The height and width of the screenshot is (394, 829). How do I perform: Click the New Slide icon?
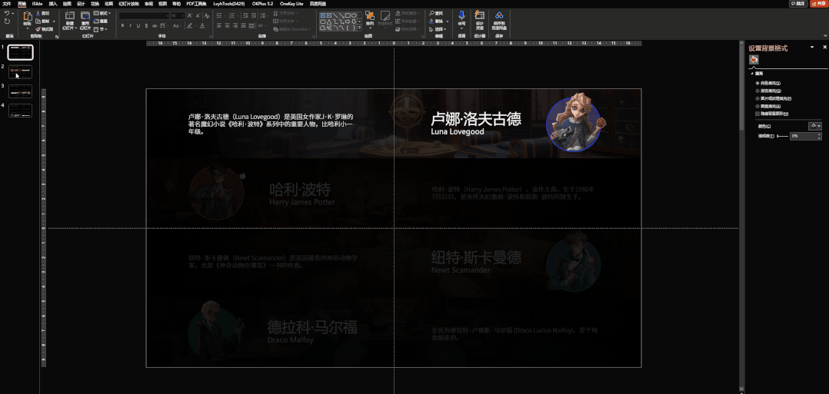point(70,16)
